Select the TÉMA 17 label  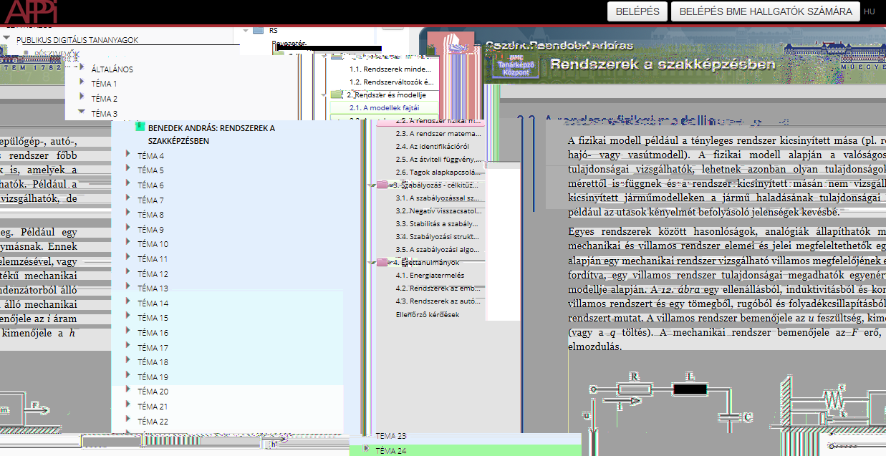153,347
